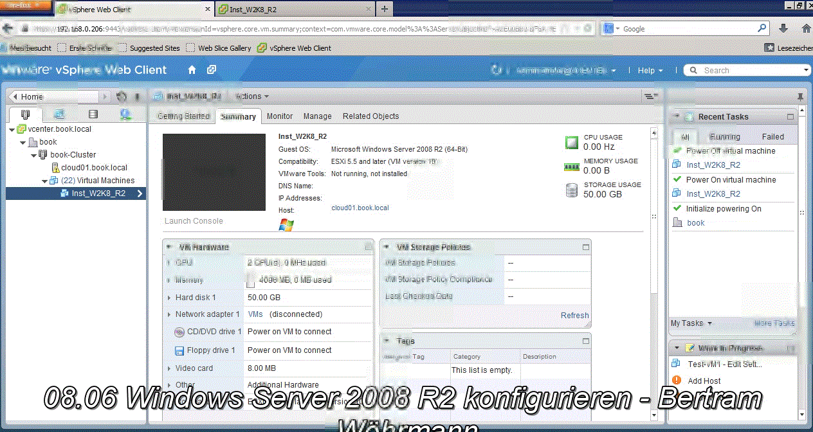Maximize the Recent Tasks panel

pos(790,117)
